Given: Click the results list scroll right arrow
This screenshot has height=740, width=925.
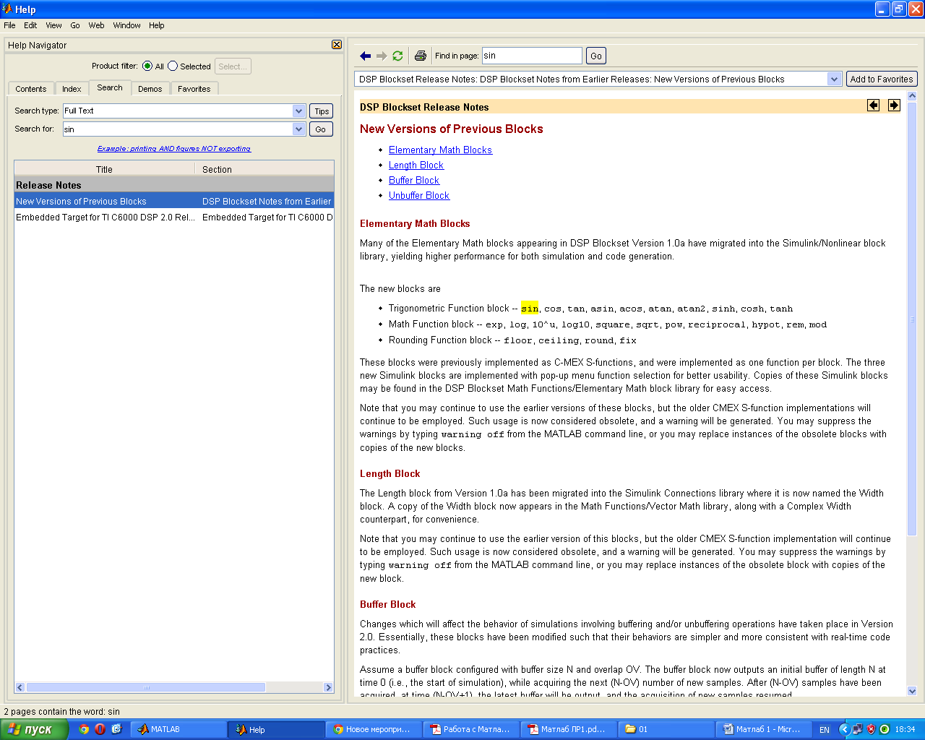Looking at the screenshot, I should pyautogui.click(x=328, y=687).
